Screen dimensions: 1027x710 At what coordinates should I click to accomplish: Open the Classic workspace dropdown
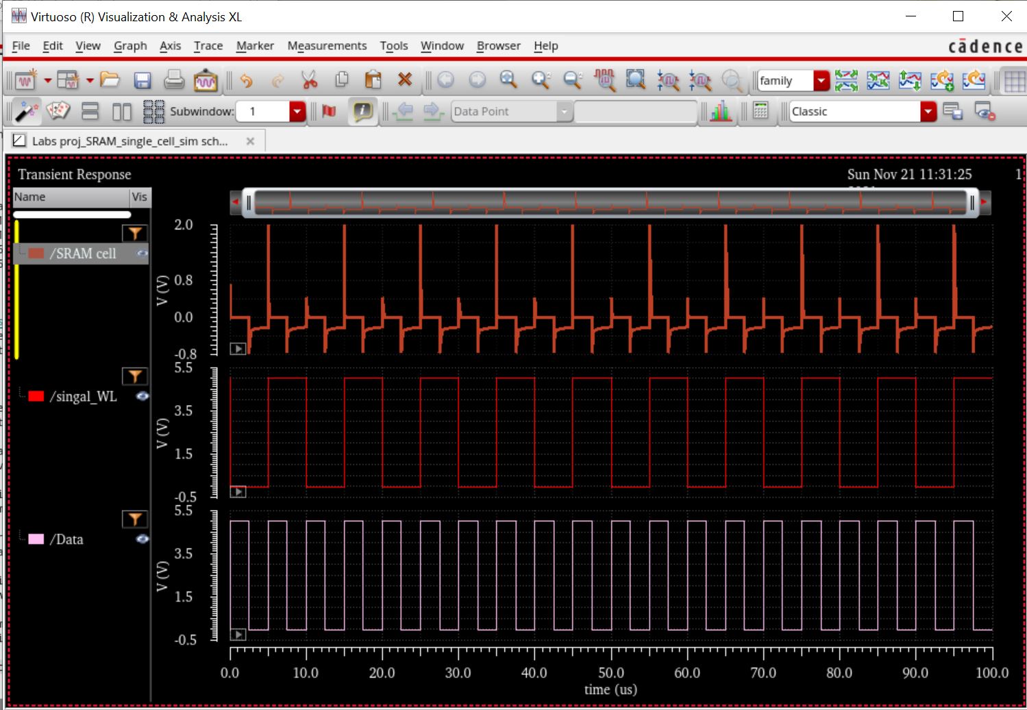928,111
